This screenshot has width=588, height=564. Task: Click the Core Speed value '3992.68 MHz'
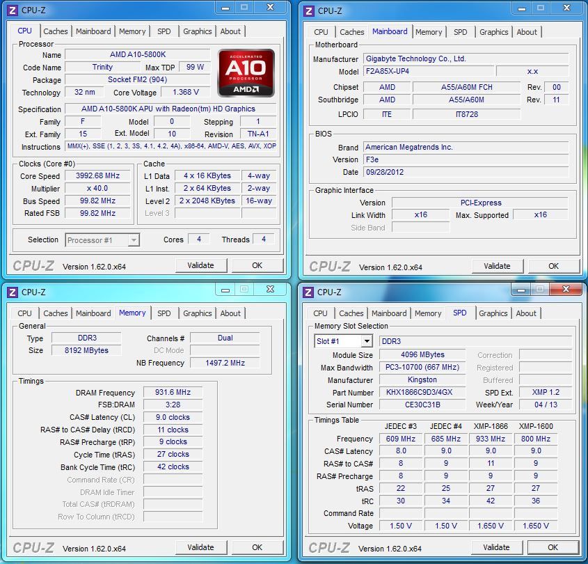coord(97,175)
